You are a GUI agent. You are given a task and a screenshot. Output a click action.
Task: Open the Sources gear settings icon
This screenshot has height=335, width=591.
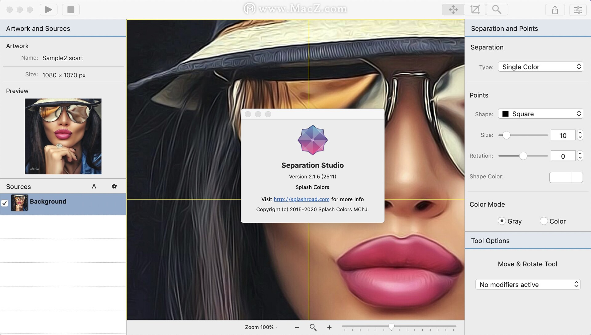[x=114, y=186]
